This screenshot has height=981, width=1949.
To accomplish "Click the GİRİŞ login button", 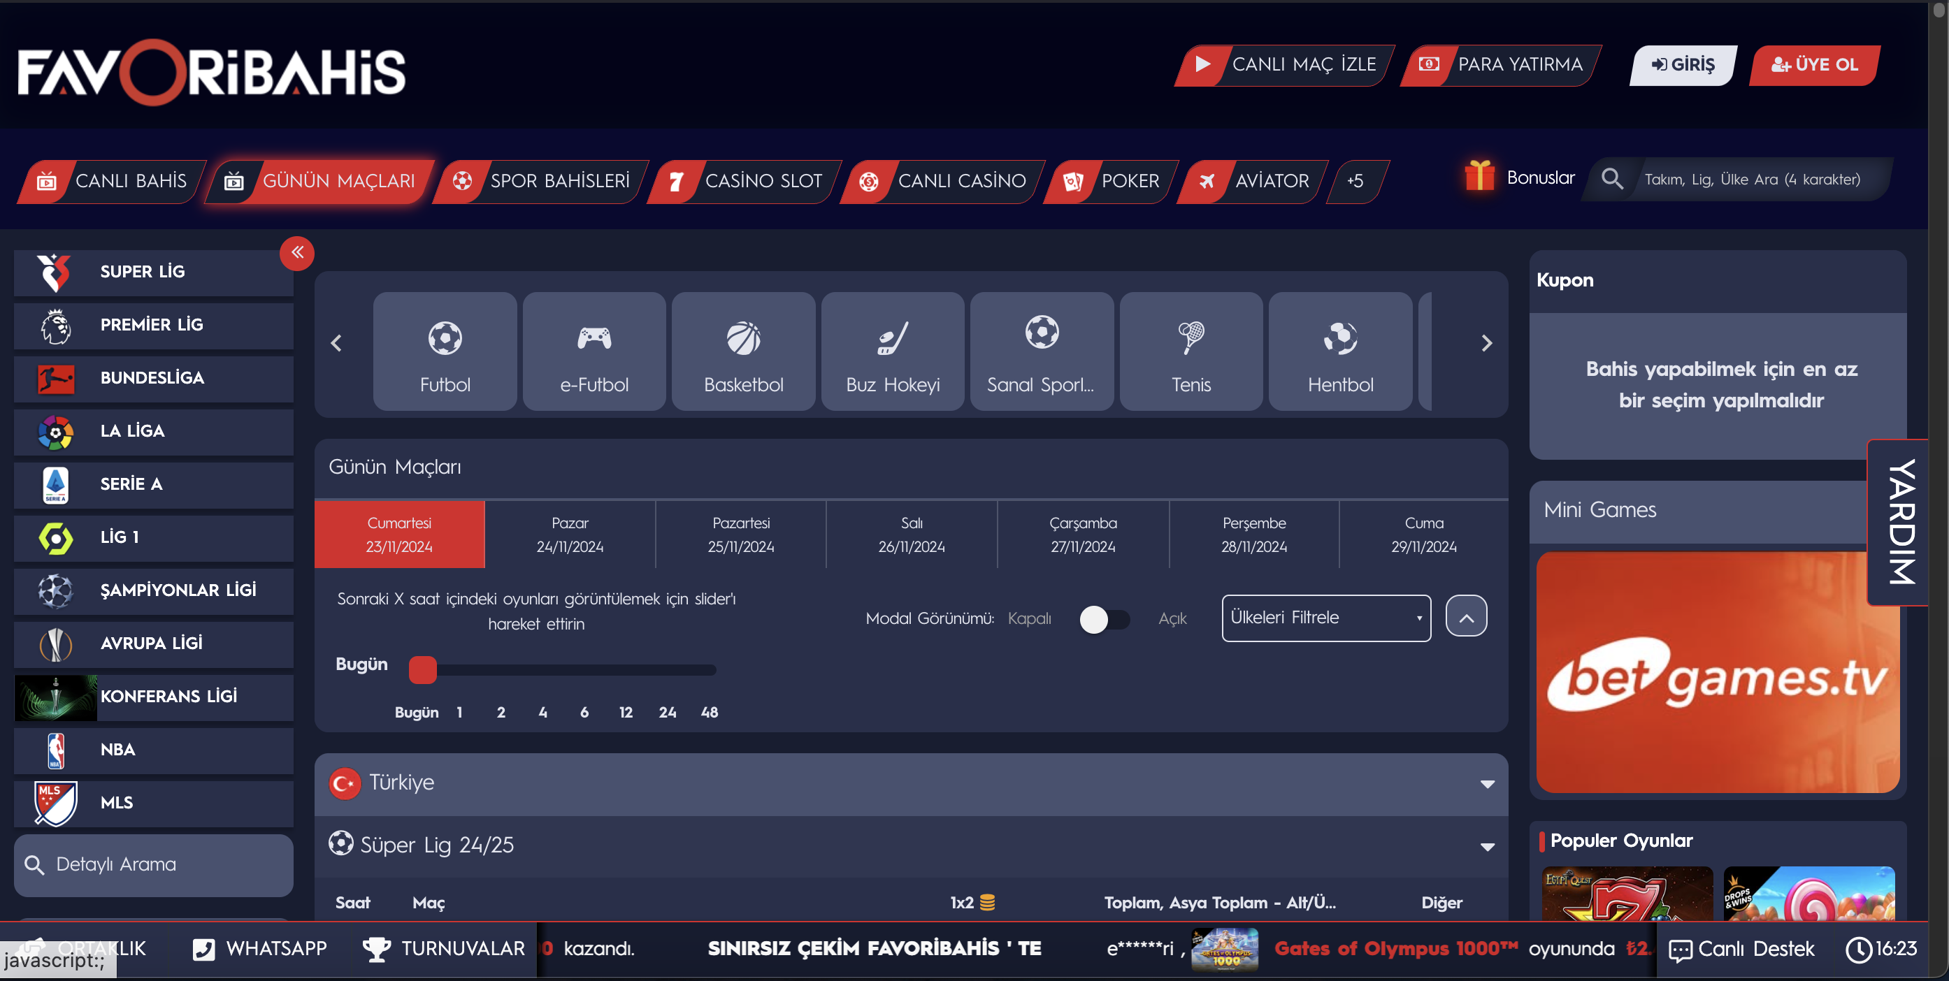I will tap(1682, 65).
